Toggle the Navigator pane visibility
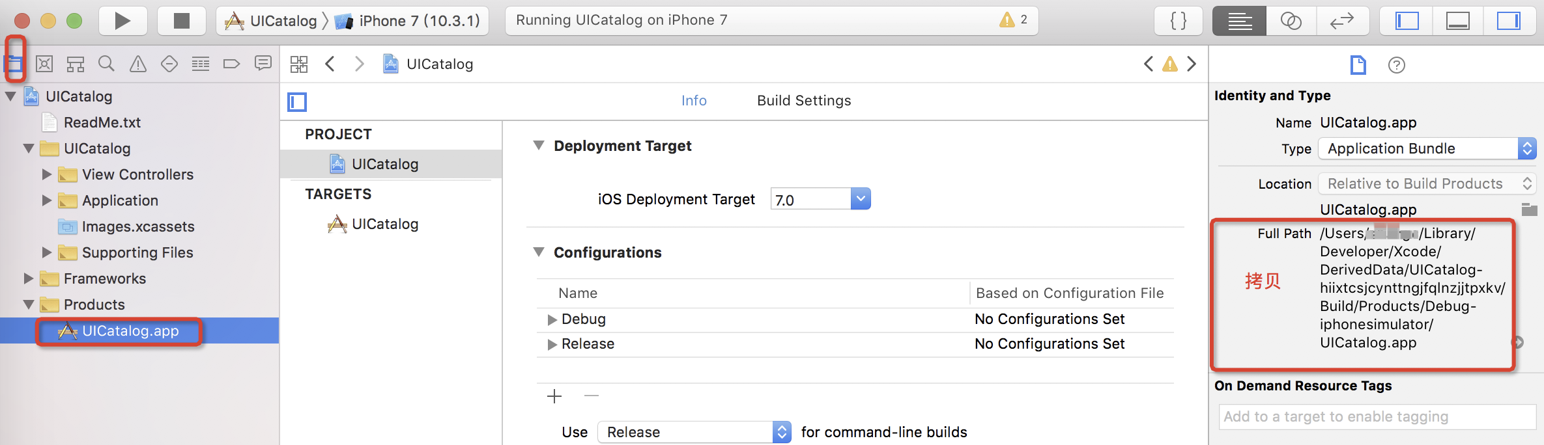 coord(1407,21)
